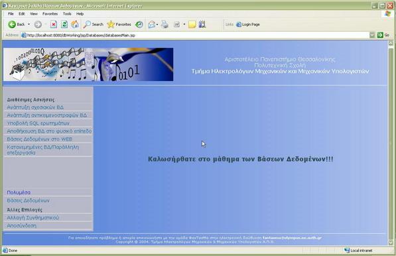Open the File menu
Screen dimensions: 396x256
pos(11,14)
